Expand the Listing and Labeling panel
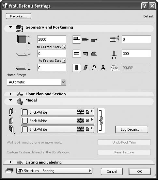 [x=10, y=162]
